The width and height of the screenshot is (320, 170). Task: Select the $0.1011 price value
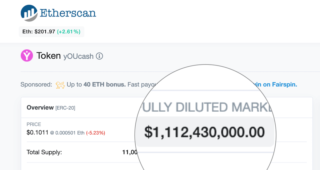coord(37,133)
